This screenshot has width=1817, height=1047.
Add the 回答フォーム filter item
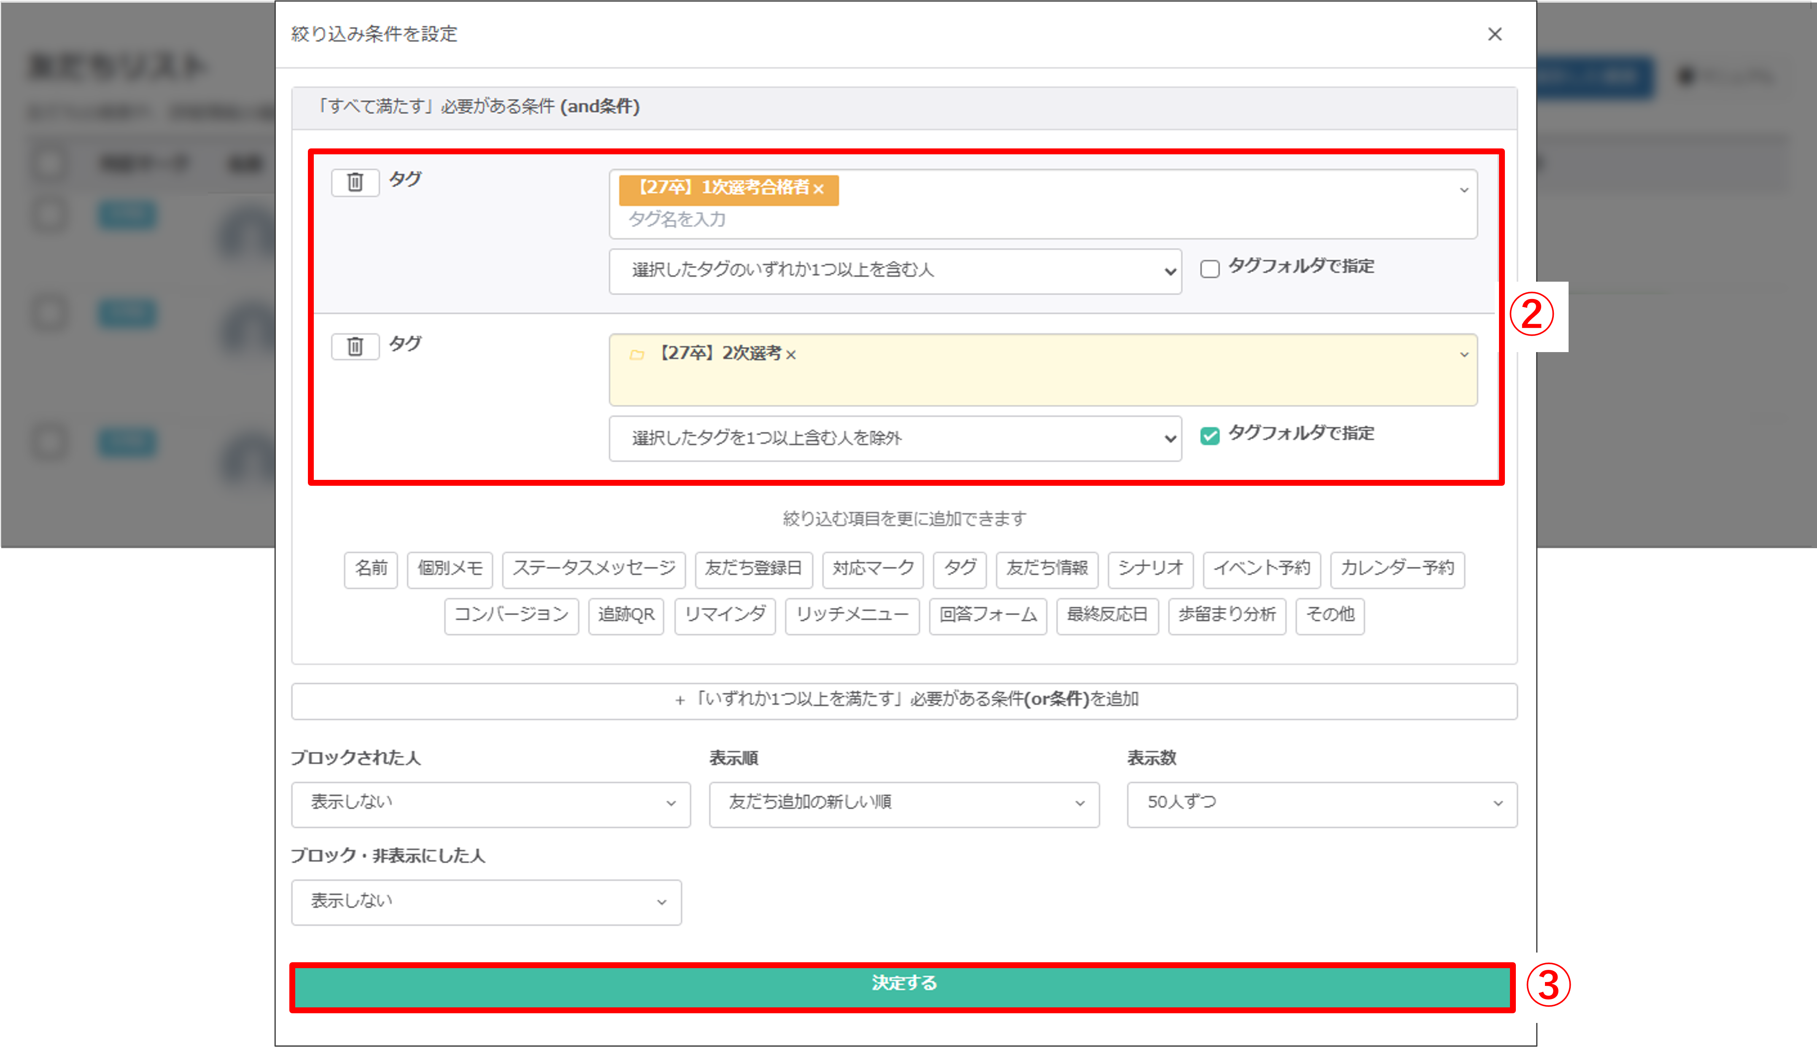(x=987, y=616)
